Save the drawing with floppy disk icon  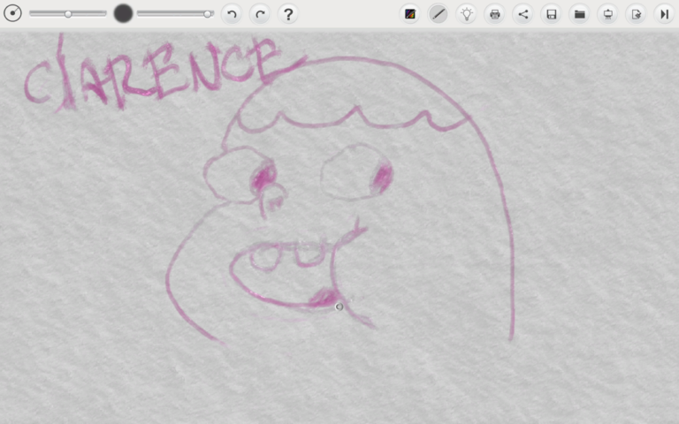pos(552,14)
